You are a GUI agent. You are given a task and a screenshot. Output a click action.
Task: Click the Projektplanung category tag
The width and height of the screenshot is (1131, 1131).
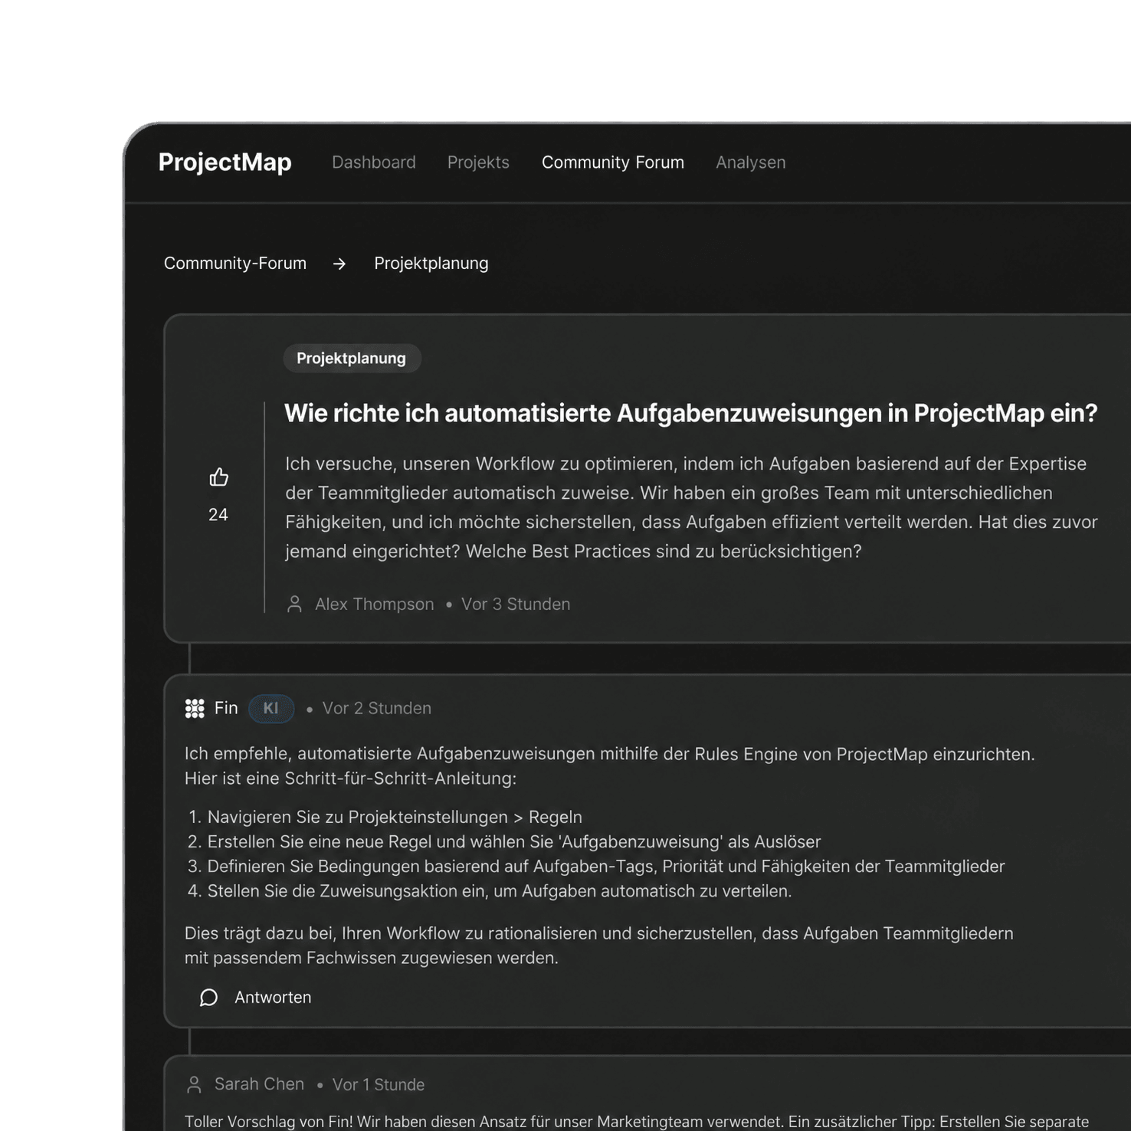pyautogui.click(x=352, y=358)
